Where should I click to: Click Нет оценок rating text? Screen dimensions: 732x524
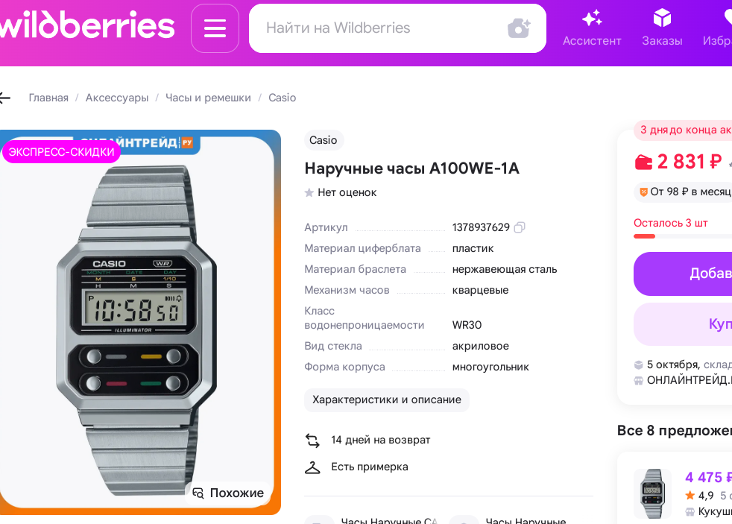(347, 192)
